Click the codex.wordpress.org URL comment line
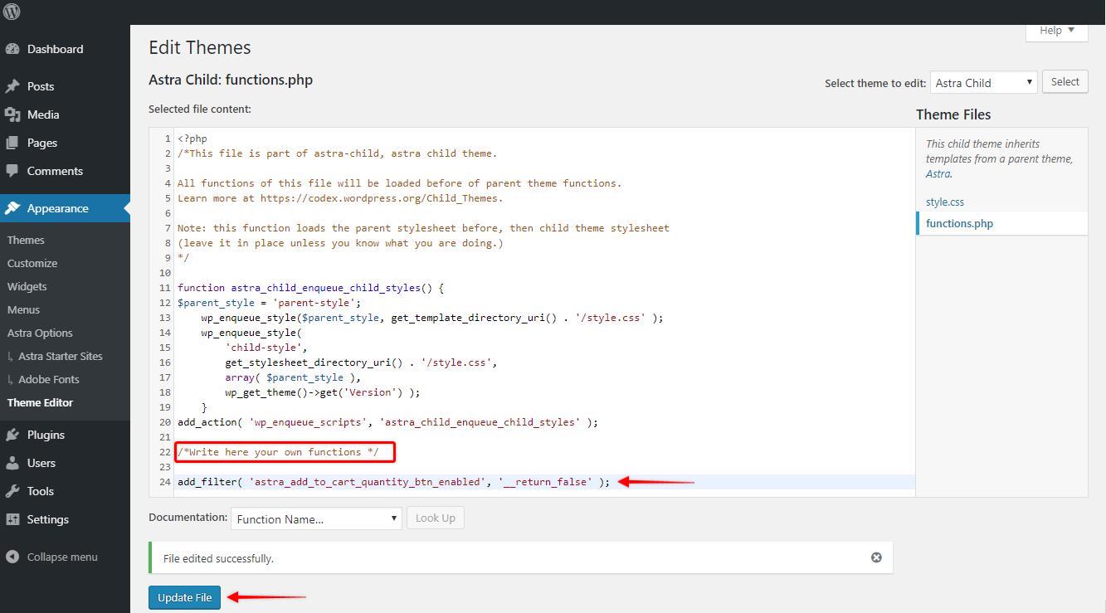The image size is (1106, 613). click(340, 198)
